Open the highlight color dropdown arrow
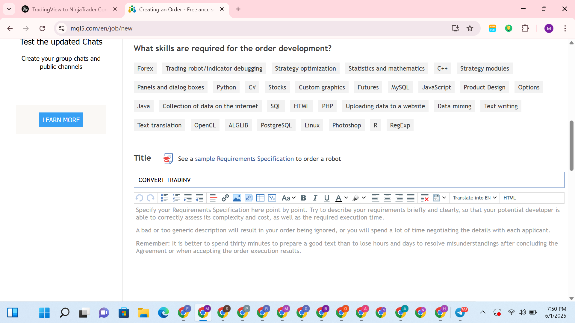The height and width of the screenshot is (323, 575). pyautogui.click(x=364, y=198)
